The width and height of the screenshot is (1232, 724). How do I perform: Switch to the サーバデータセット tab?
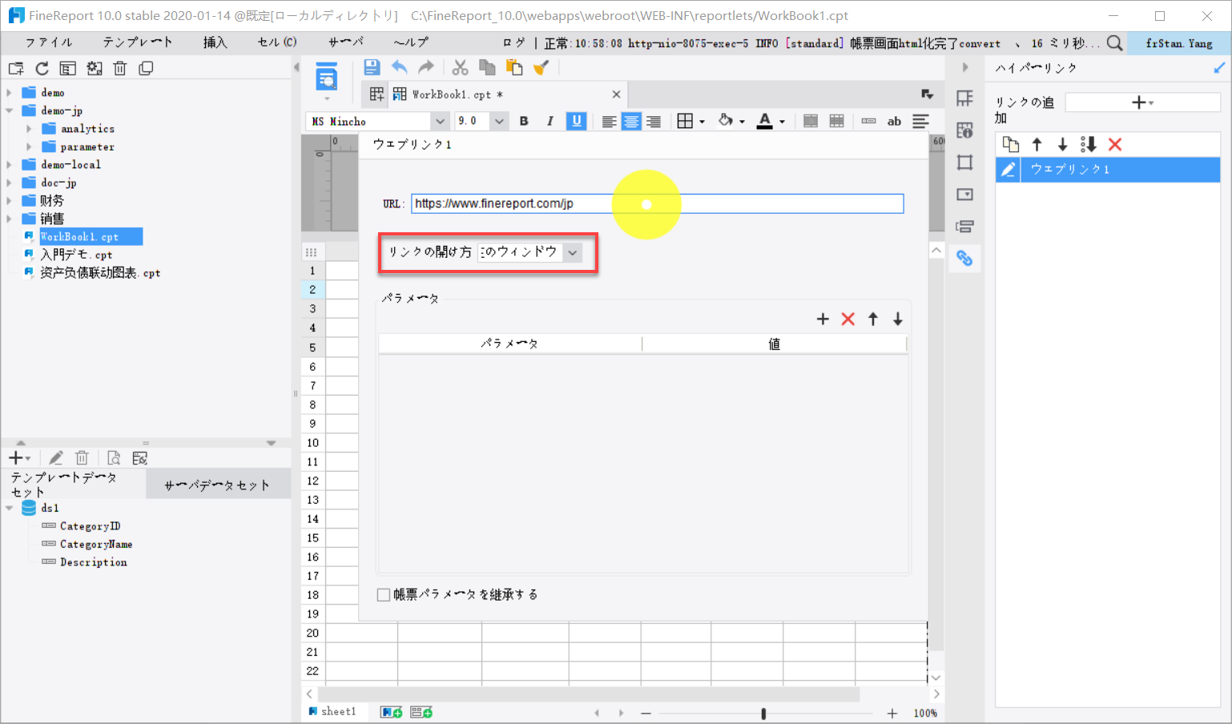pyautogui.click(x=217, y=485)
